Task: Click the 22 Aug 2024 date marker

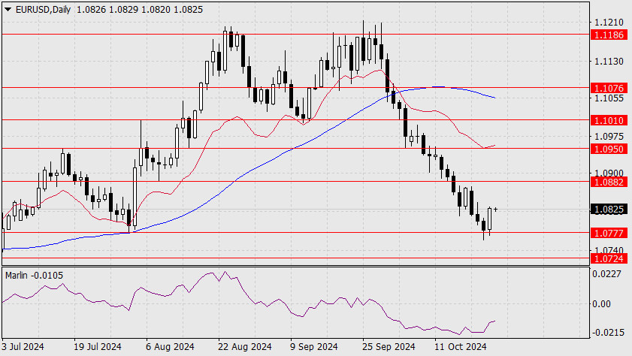Action: tap(243, 347)
